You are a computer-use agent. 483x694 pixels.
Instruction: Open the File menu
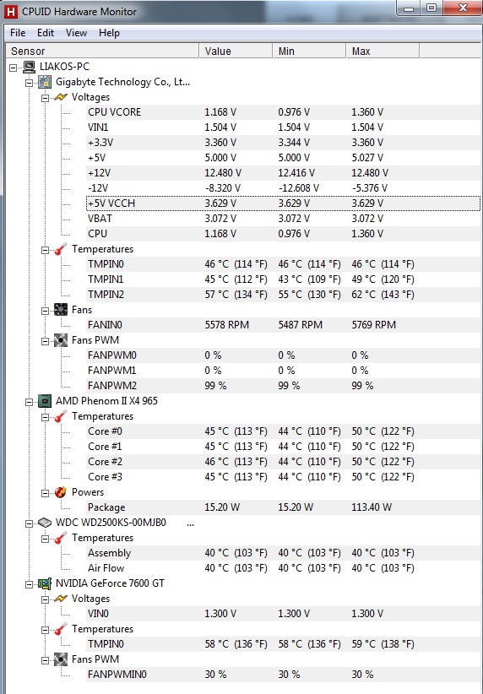[x=18, y=33]
